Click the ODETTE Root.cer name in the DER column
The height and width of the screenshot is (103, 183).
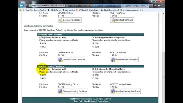(118, 53)
